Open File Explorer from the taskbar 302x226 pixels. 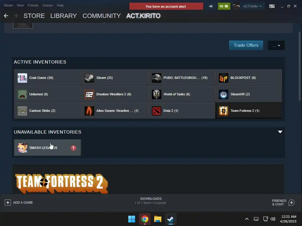pos(157,219)
